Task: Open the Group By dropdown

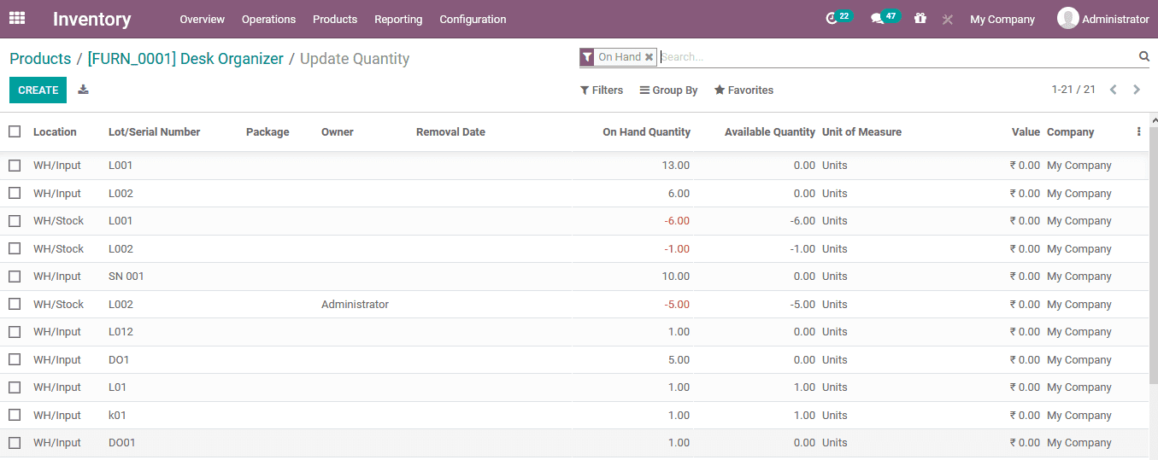Action: tap(668, 90)
